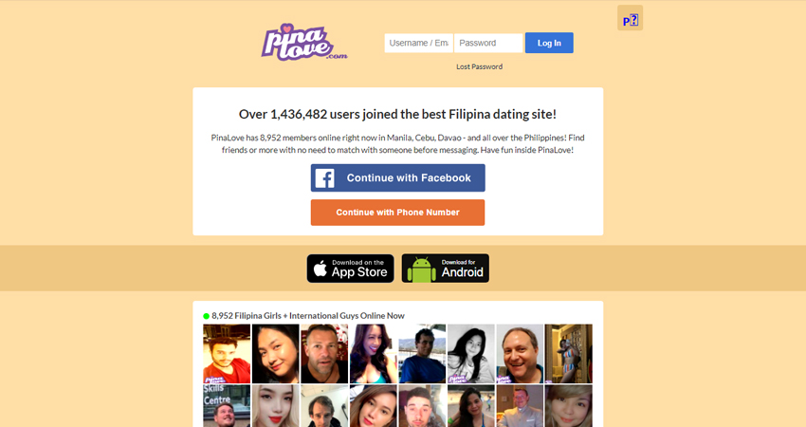Click the Facebook logo icon
This screenshot has width=806, height=427.
(x=325, y=178)
